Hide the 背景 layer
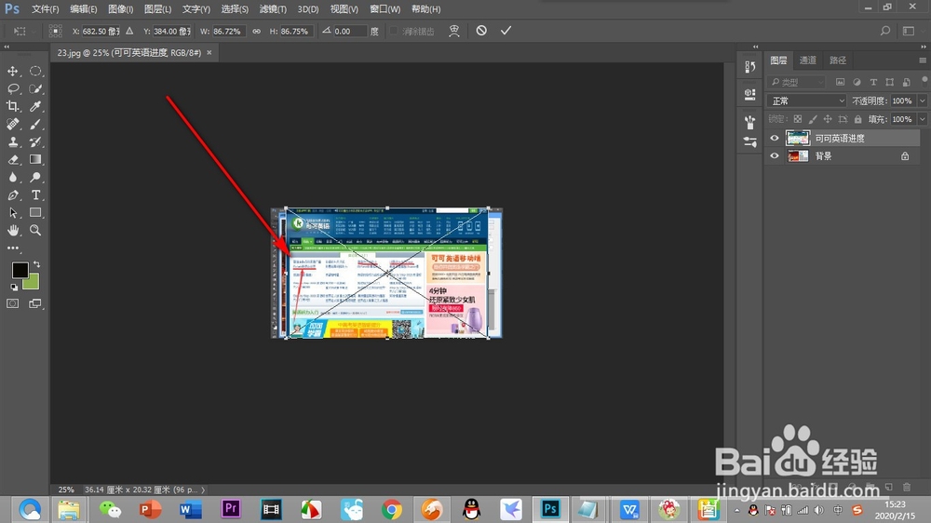The width and height of the screenshot is (931, 523). (x=775, y=156)
